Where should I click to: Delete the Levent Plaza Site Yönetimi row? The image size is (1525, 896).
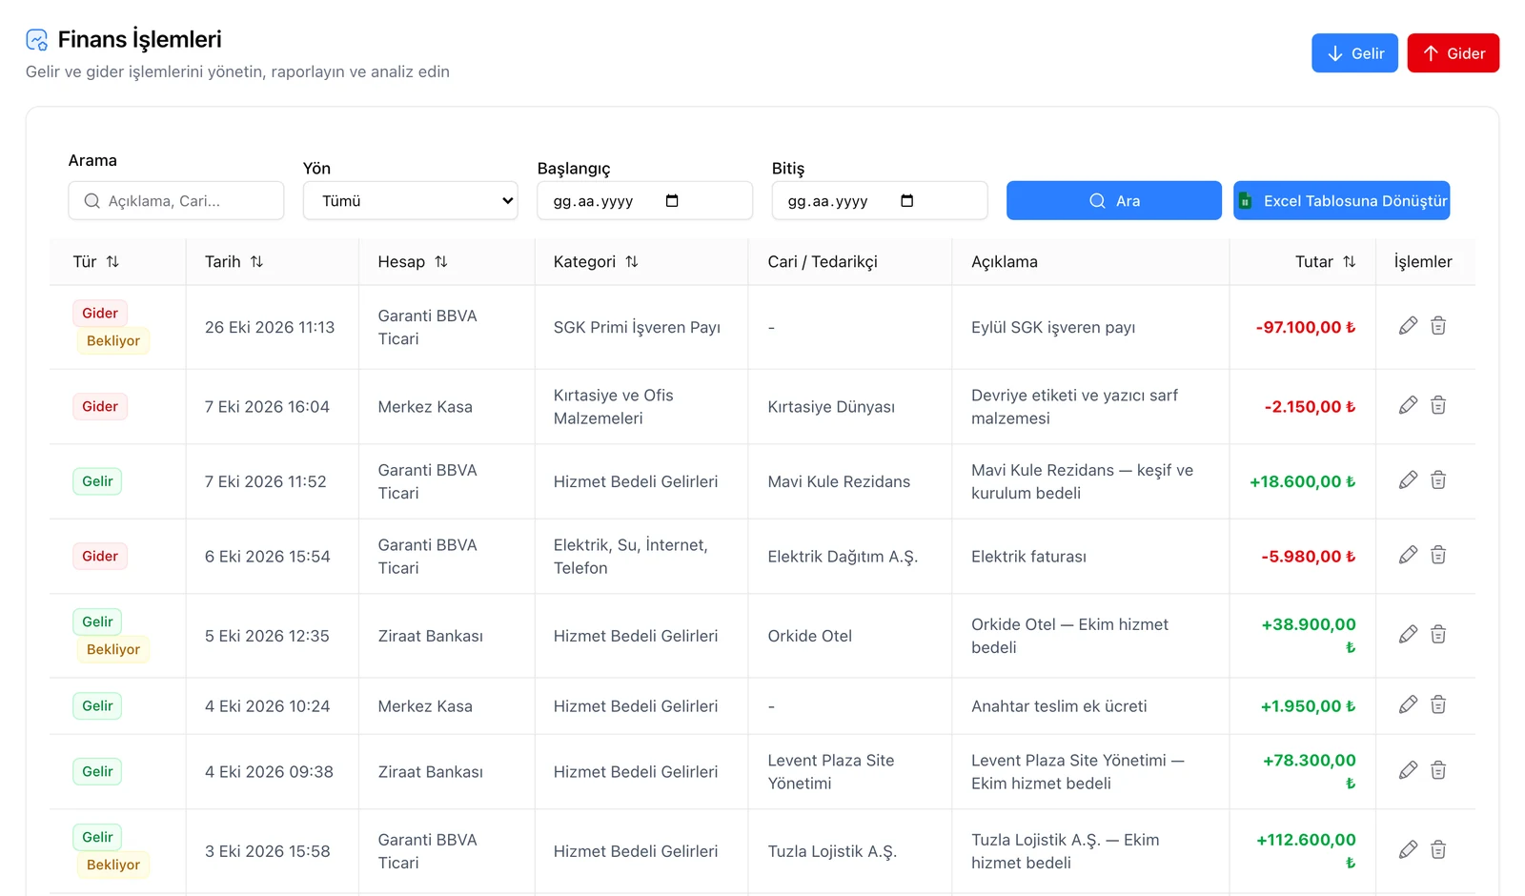point(1438,770)
